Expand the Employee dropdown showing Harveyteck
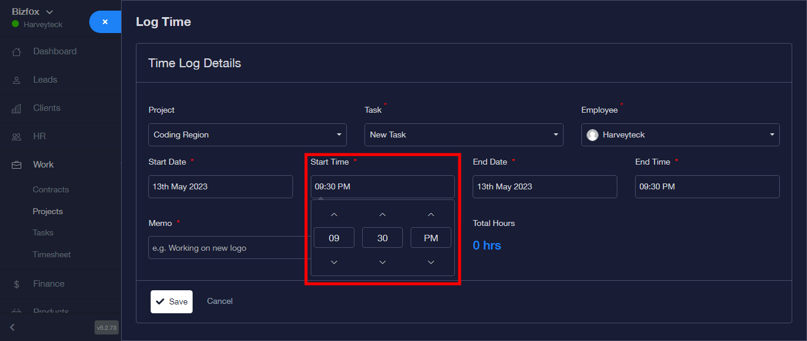Viewport: 807px width, 341px height. click(x=680, y=135)
